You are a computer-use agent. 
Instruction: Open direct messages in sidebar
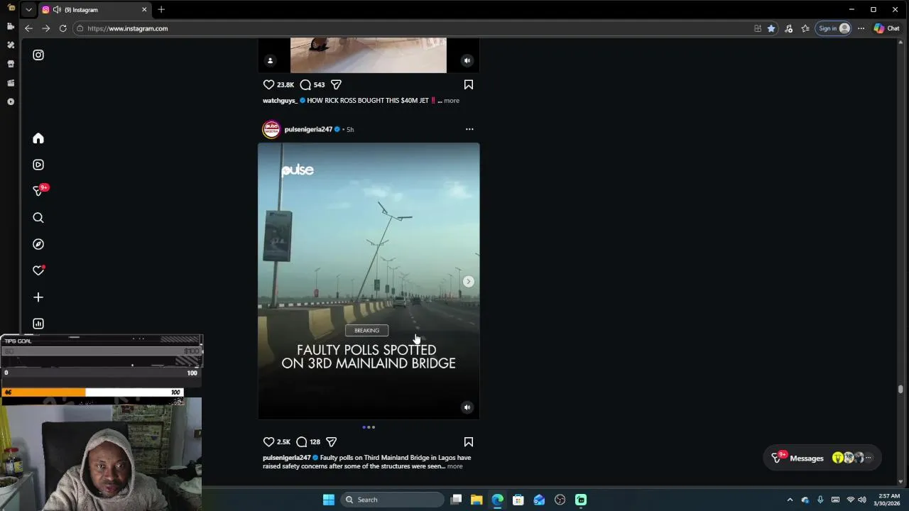pos(38,191)
